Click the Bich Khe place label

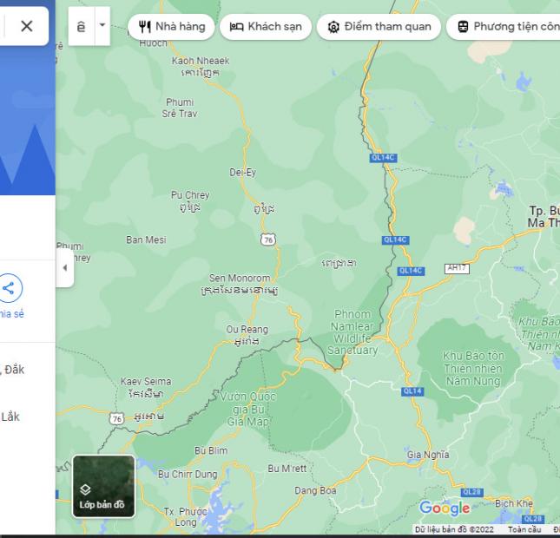tap(514, 503)
